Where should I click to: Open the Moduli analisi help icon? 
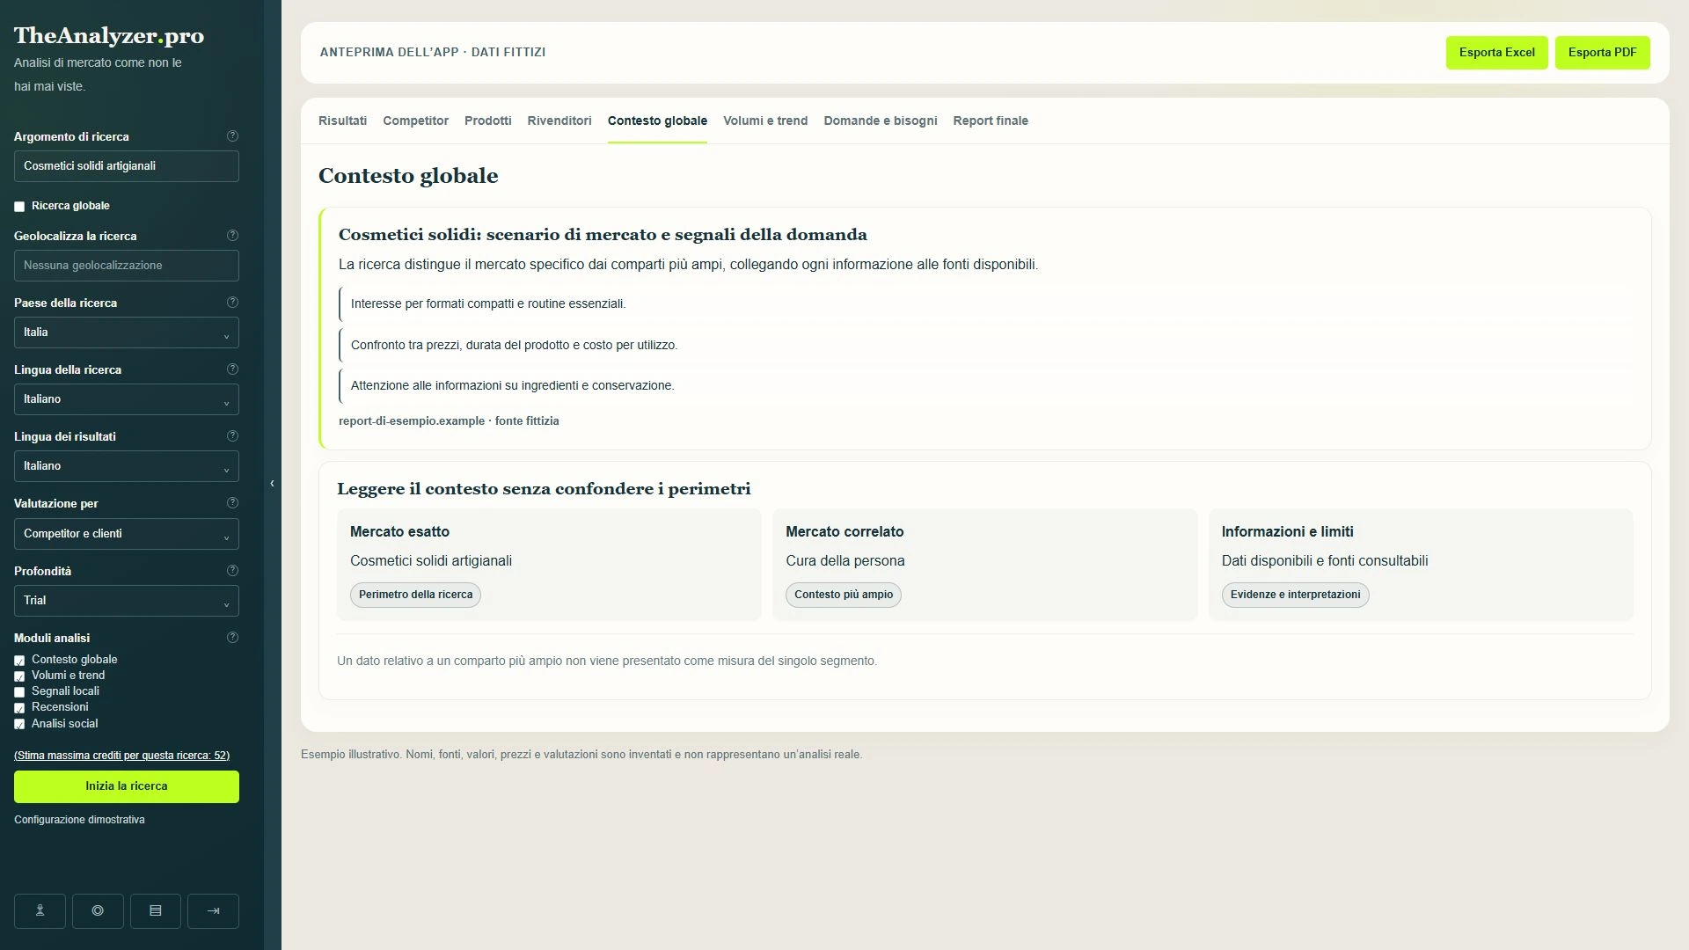click(x=232, y=638)
